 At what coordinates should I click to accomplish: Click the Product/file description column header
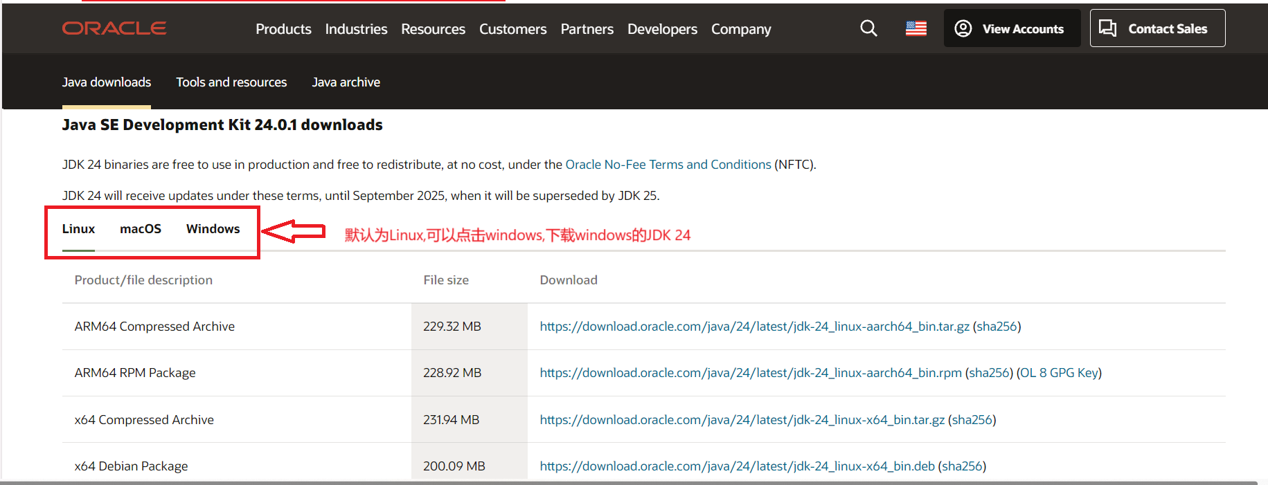pos(143,280)
